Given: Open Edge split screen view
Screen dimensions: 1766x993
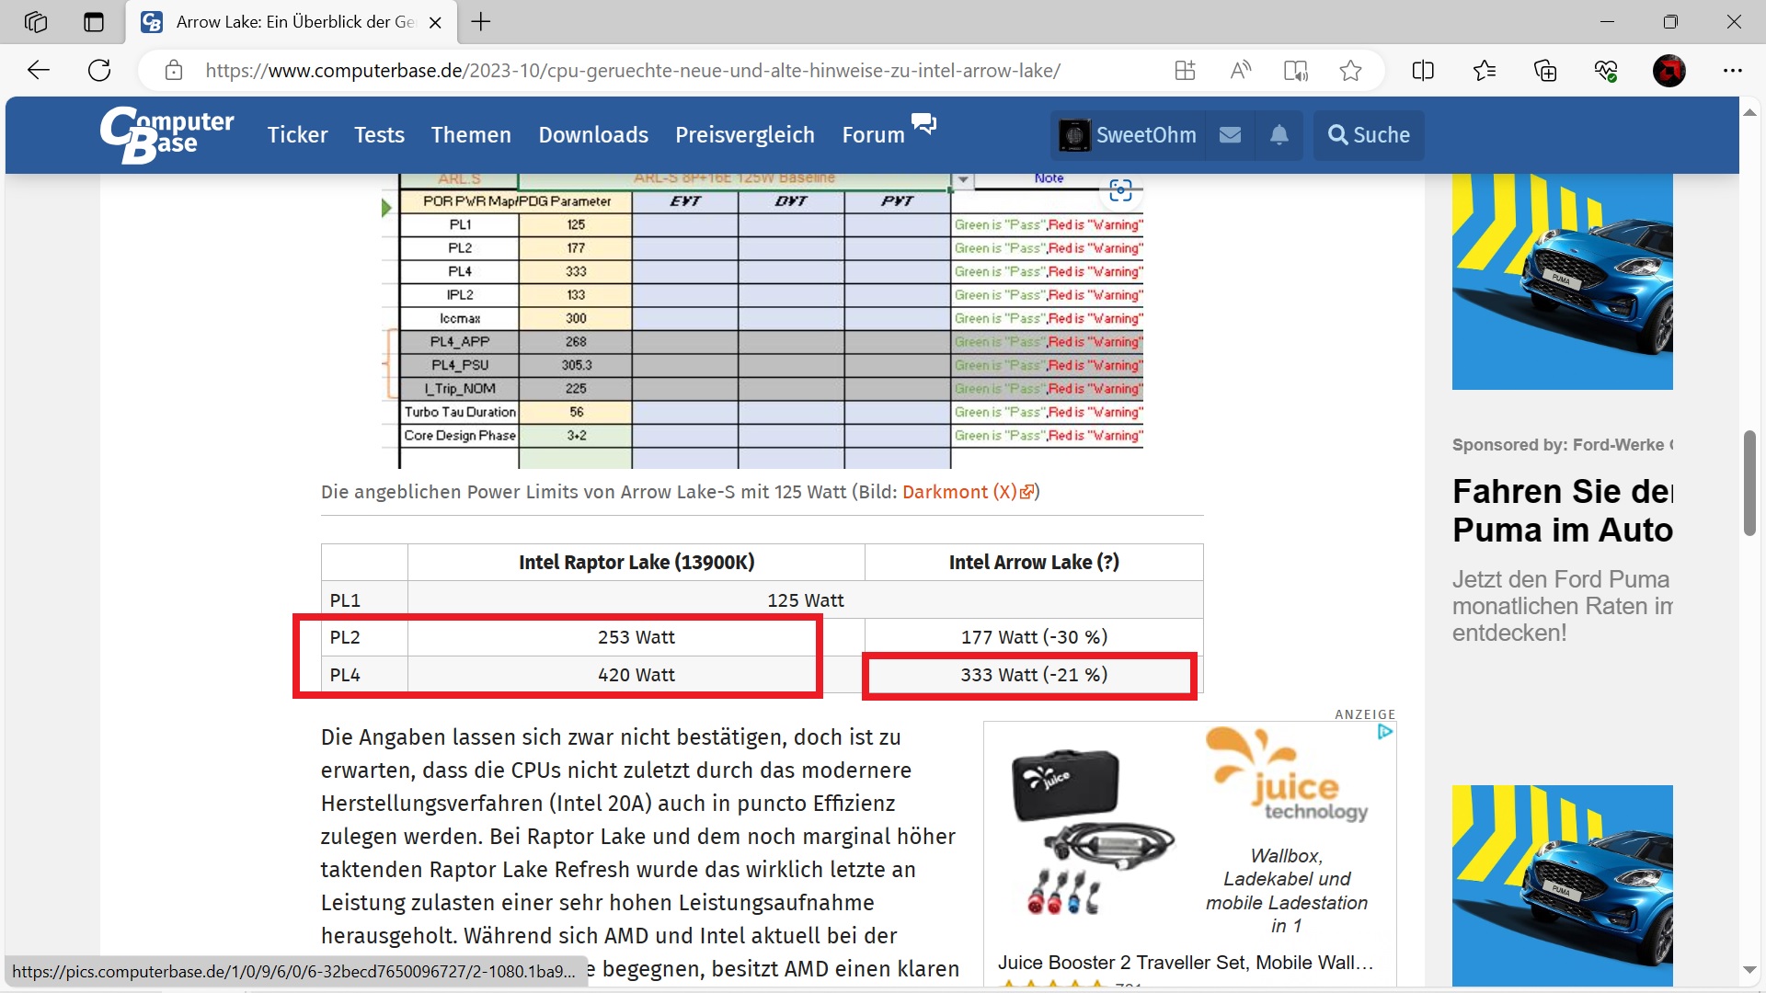Looking at the screenshot, I should point(1422,71).
